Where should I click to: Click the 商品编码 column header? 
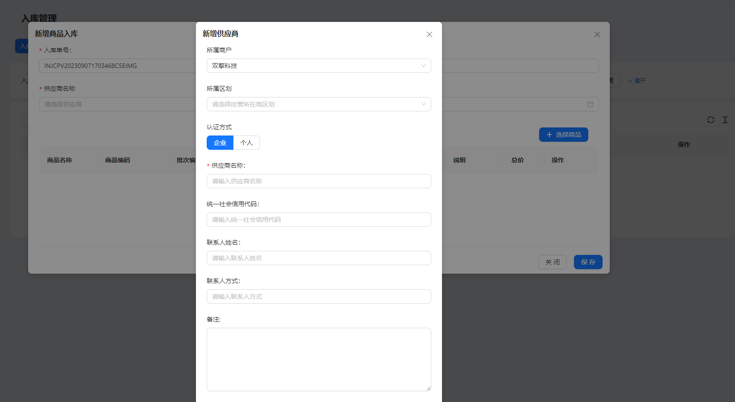pos(118,160)
